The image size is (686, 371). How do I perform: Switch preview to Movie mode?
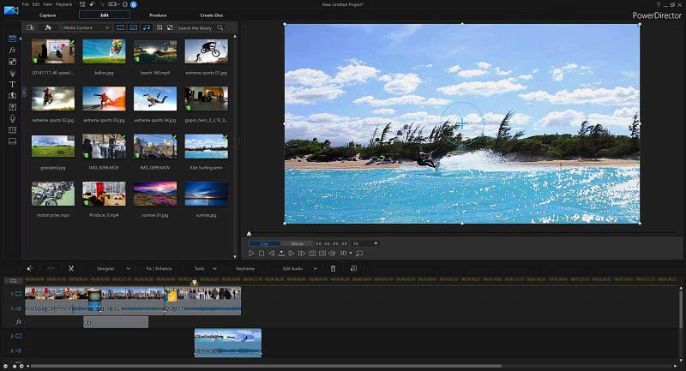(296, 243)
